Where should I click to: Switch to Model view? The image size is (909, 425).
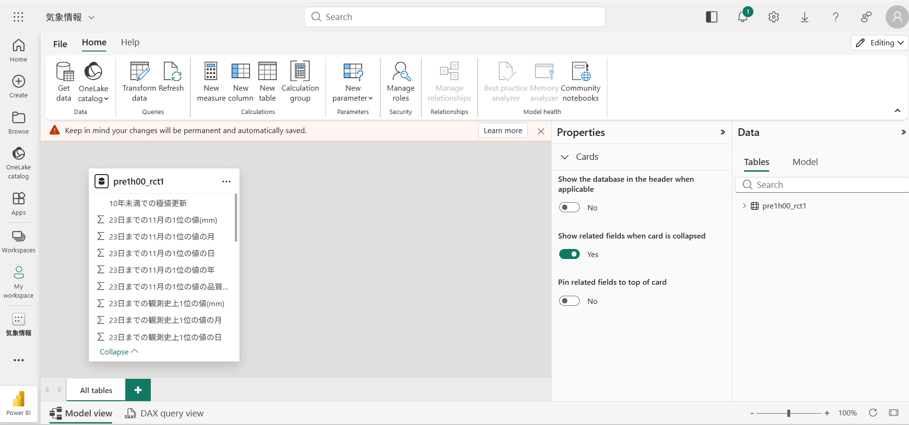coord(81,414)
